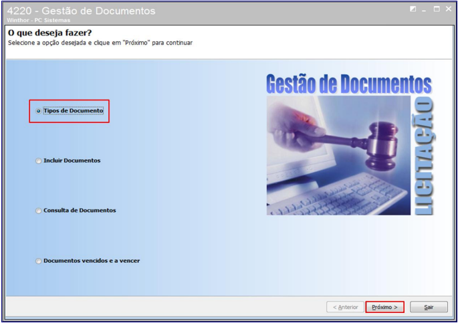
Task: Select Consulta de Documentos radio option
Action: [x=76, y=211]
